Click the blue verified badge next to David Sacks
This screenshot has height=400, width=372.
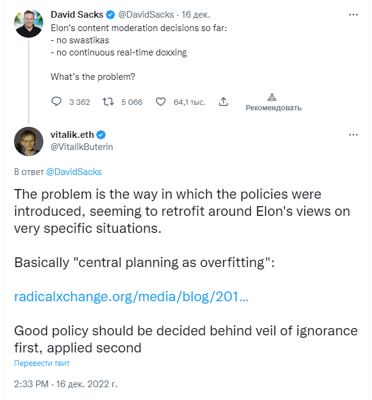(x=110, y=15)
